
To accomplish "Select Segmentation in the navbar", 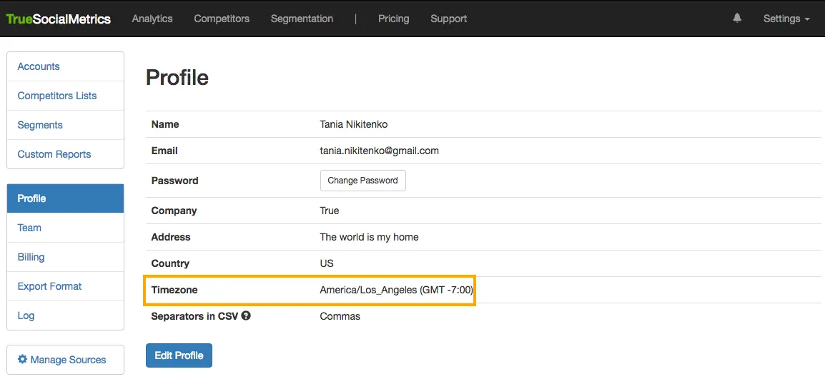I will pos(302,19).
